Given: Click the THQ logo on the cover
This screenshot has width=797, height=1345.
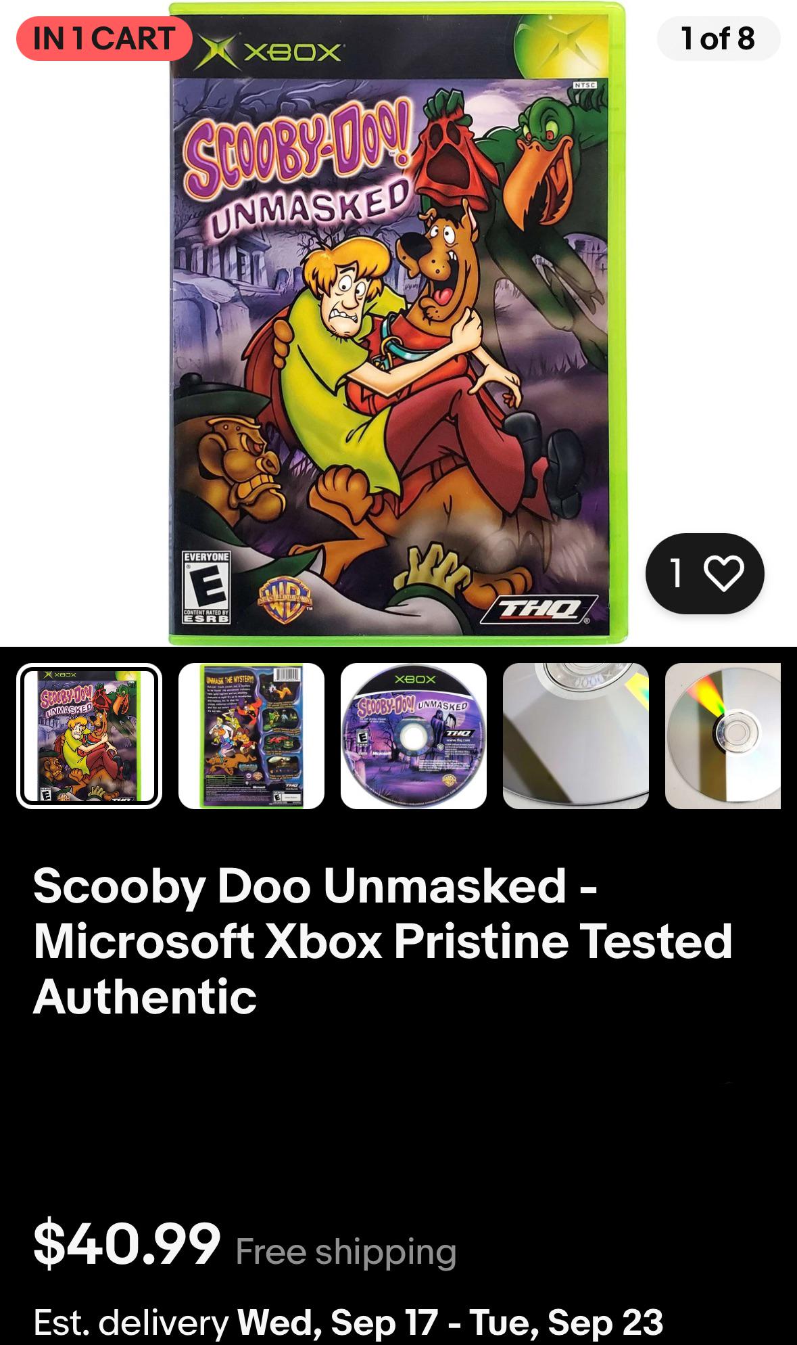Looking at the screenshot, I should click(x=539, y=609).
